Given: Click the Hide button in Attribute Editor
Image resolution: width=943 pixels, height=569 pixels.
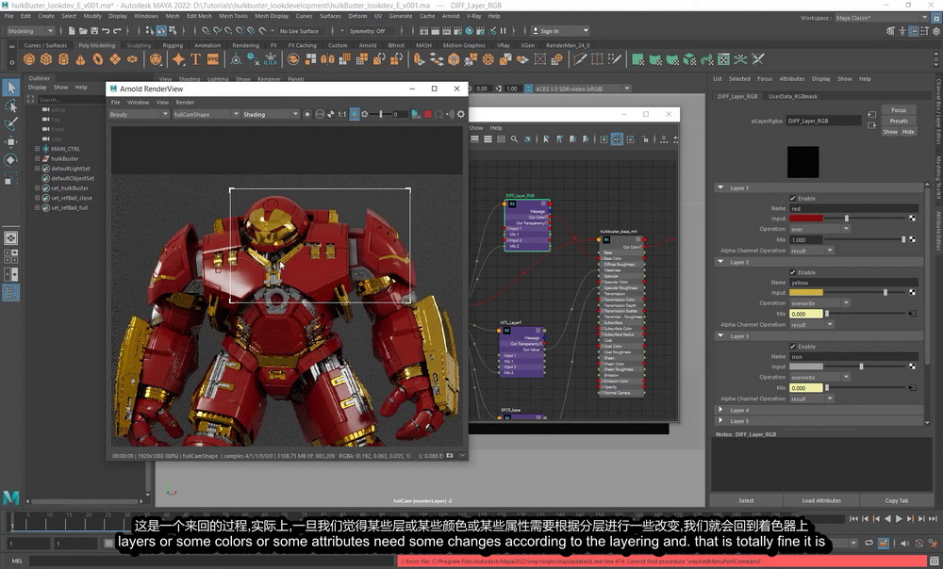Looking at the screenshot, I should (908, 132).
